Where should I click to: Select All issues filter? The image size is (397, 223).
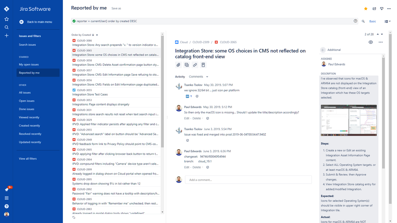(25, 92)
